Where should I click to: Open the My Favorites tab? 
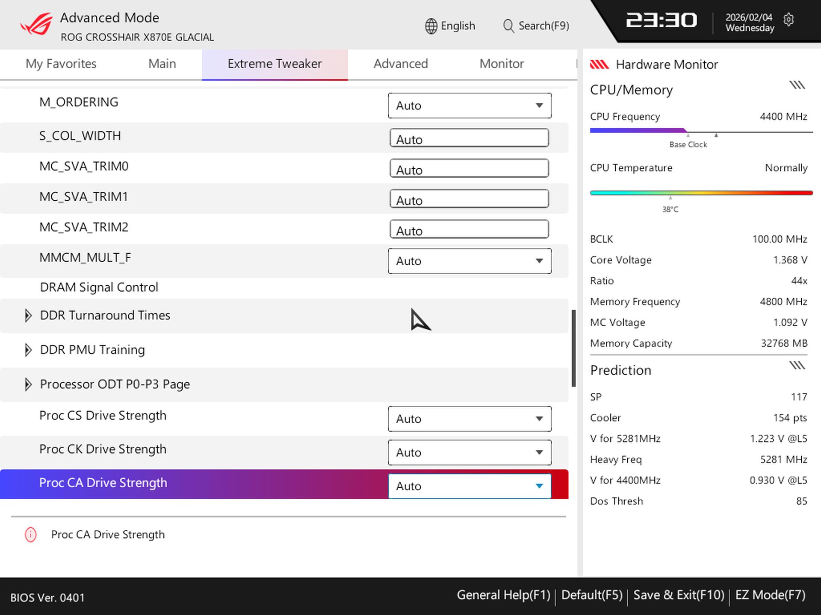61,64
